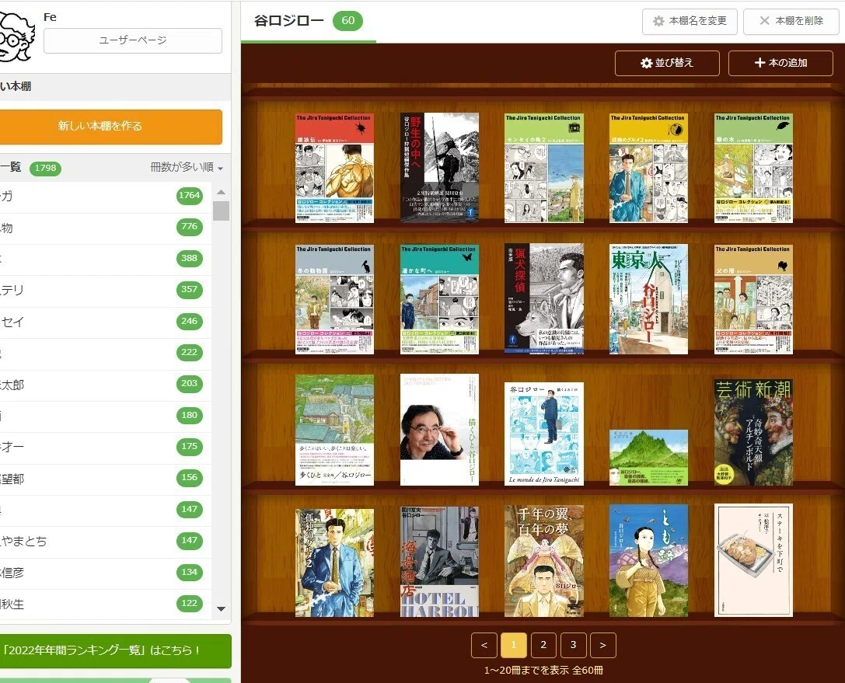The width and height of the screenshot is (845, 683).
Task: Select page 1 in pagination
Action: 514,645
